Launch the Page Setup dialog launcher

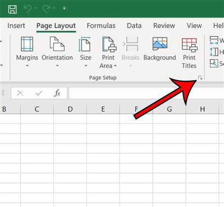tap(200, 78)
